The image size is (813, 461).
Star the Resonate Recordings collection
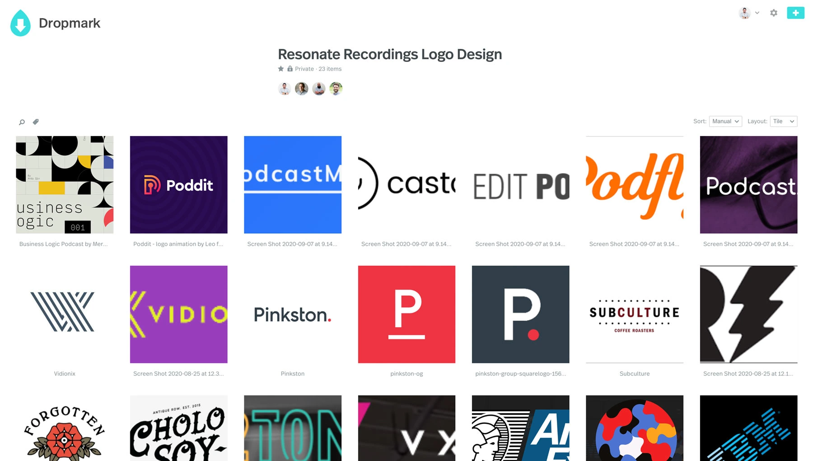(281, 69)
